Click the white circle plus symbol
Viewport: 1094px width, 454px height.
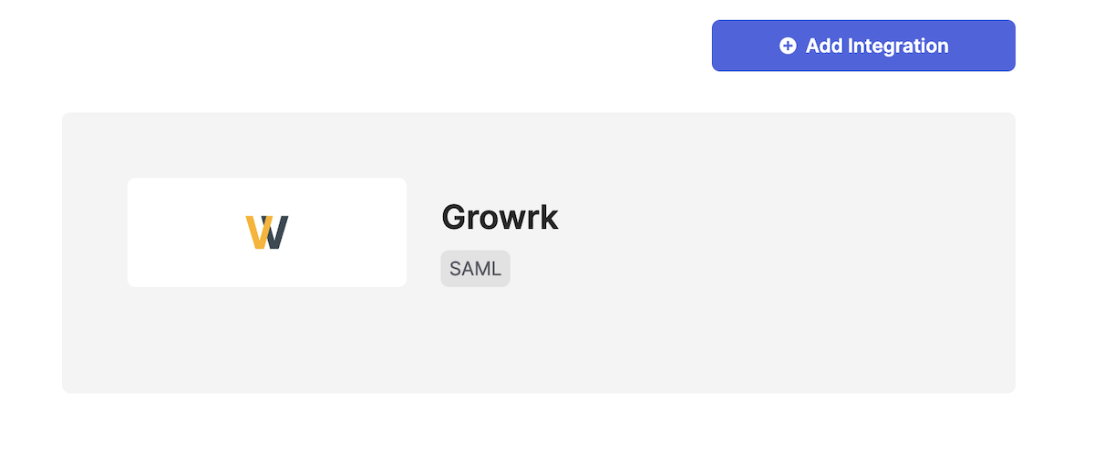click(x=788, y=46)
